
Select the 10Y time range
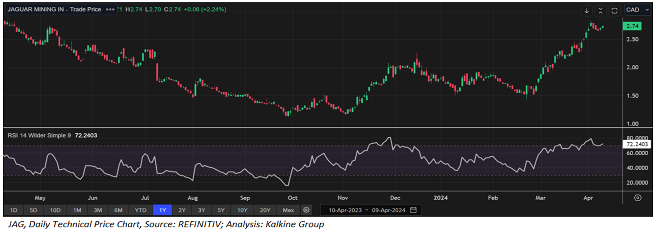pos(242,210)
